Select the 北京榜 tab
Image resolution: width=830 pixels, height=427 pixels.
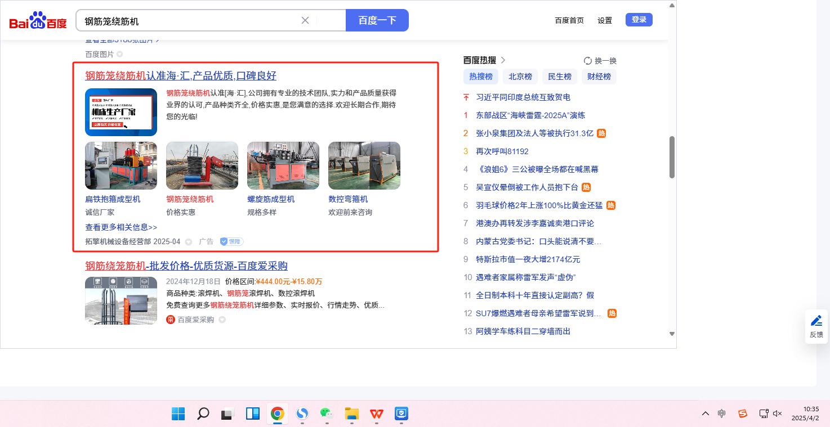coord(520,77)
